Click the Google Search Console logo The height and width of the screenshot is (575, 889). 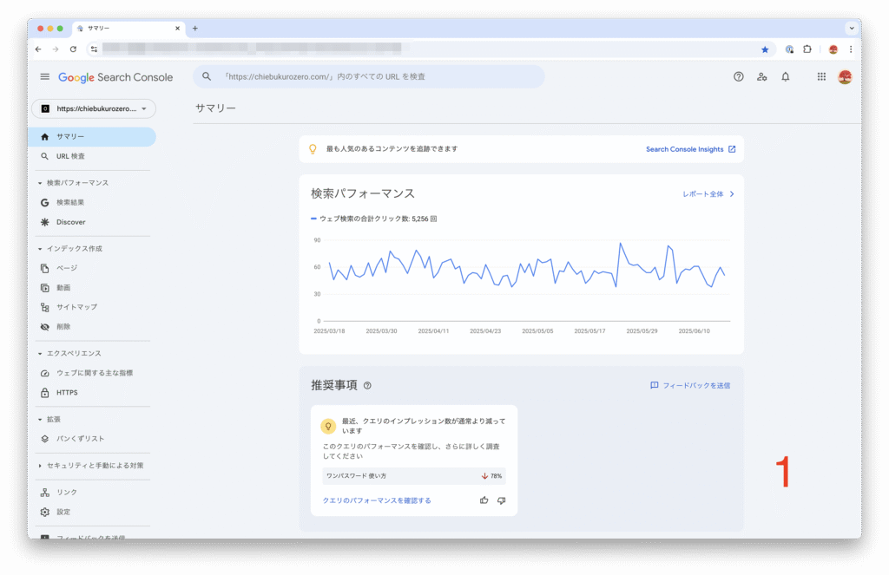115,77
